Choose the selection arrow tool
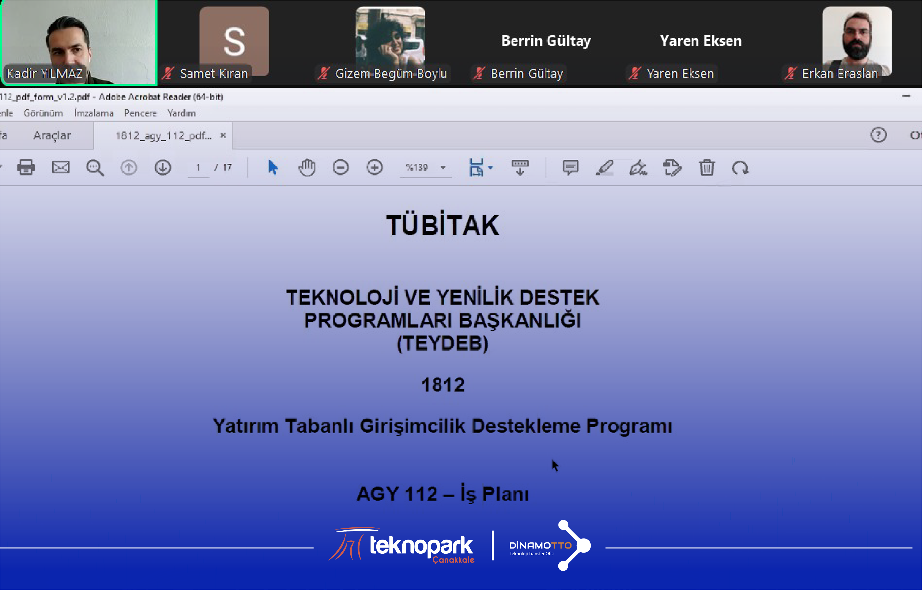 point(273,167)
